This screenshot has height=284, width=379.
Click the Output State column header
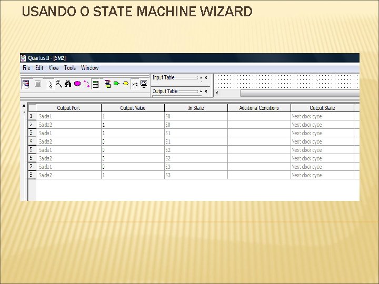click(x=323, y=108)
